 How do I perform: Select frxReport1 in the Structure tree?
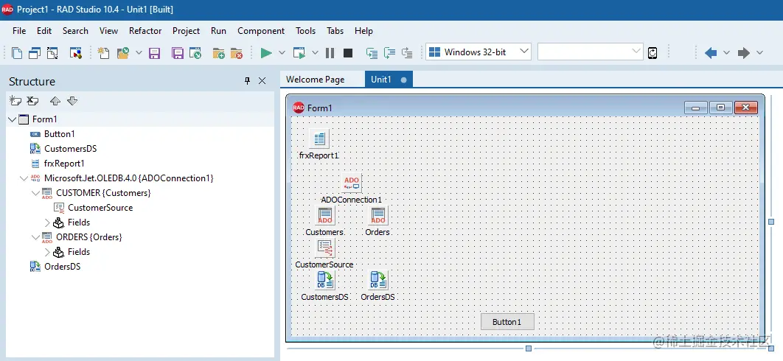point(64,164)
